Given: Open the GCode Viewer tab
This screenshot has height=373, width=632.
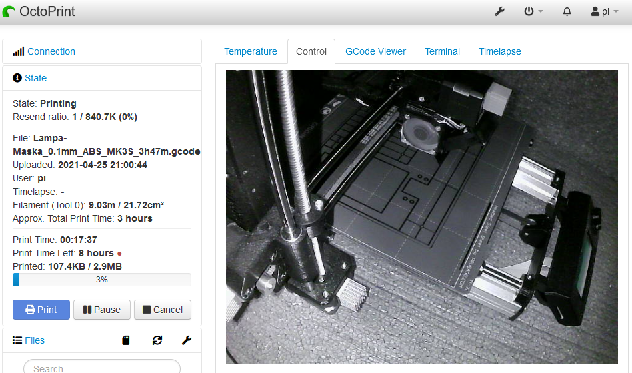Looking at the screenshot, I should click(x=375, y=51).
